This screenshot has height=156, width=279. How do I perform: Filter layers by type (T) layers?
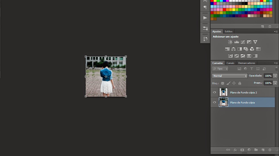[252, 69]
